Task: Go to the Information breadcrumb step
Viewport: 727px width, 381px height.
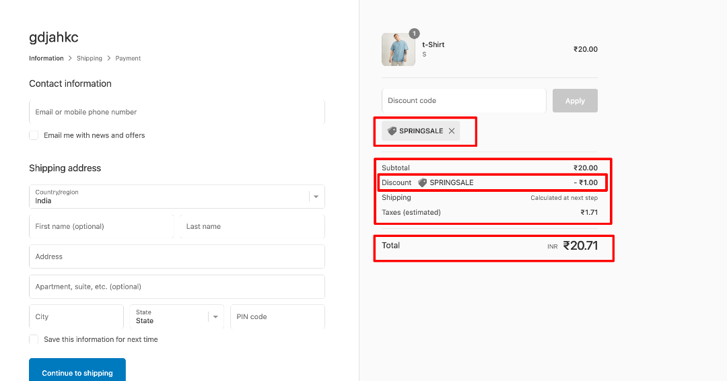Action: point(46,59)
